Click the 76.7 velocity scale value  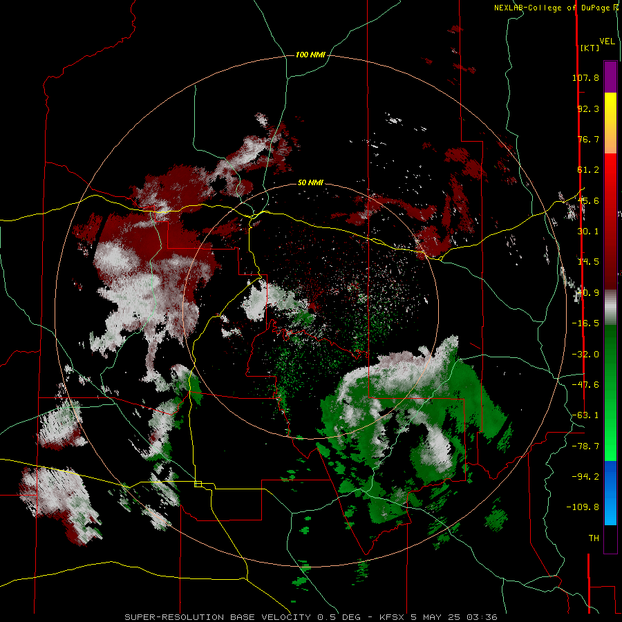(588, 139)
